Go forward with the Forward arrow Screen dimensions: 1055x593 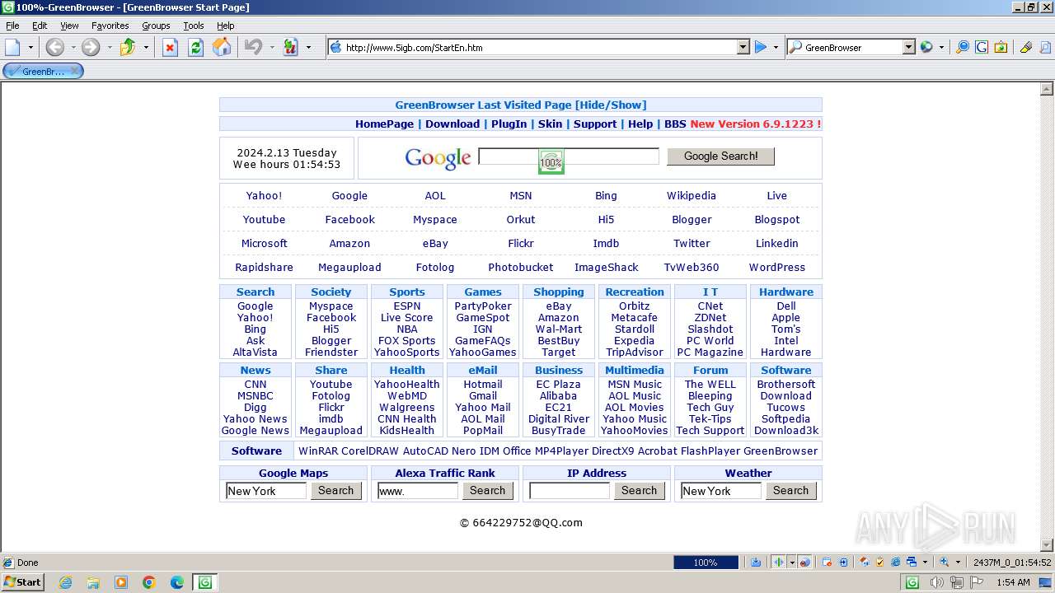point(91,47)
